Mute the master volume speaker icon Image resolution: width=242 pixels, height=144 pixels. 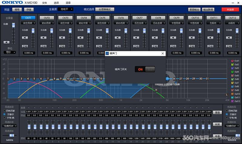[x=6, y=42]
